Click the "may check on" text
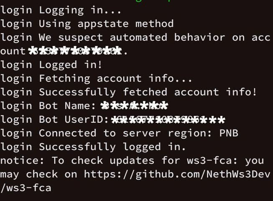The width and height of the screenshot is (273, 201). tap(38, 174)
